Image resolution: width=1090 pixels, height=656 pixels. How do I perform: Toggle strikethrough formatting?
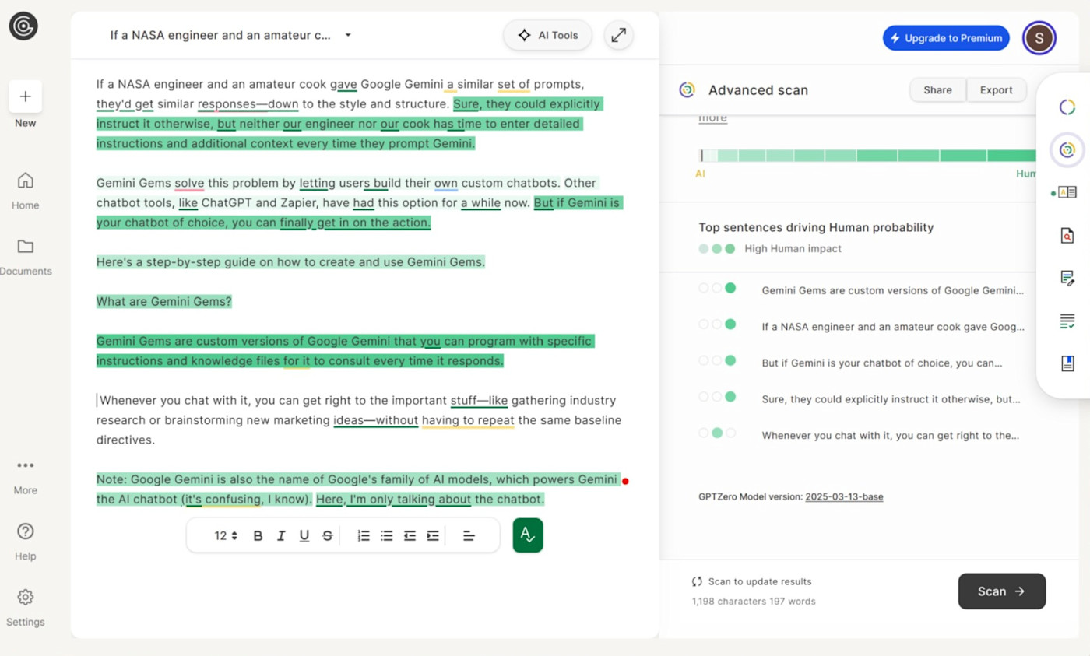[327, 535]
